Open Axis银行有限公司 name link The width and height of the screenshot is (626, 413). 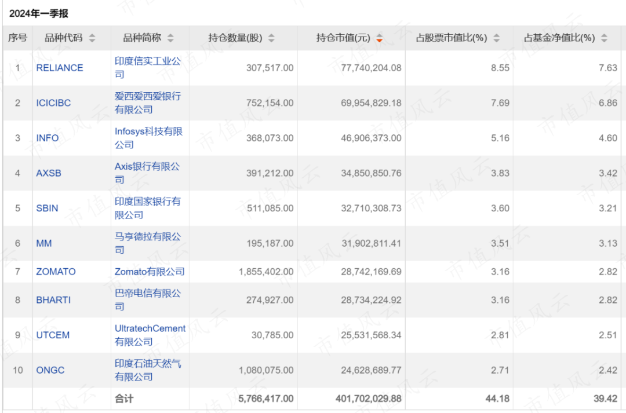point(147,173)
